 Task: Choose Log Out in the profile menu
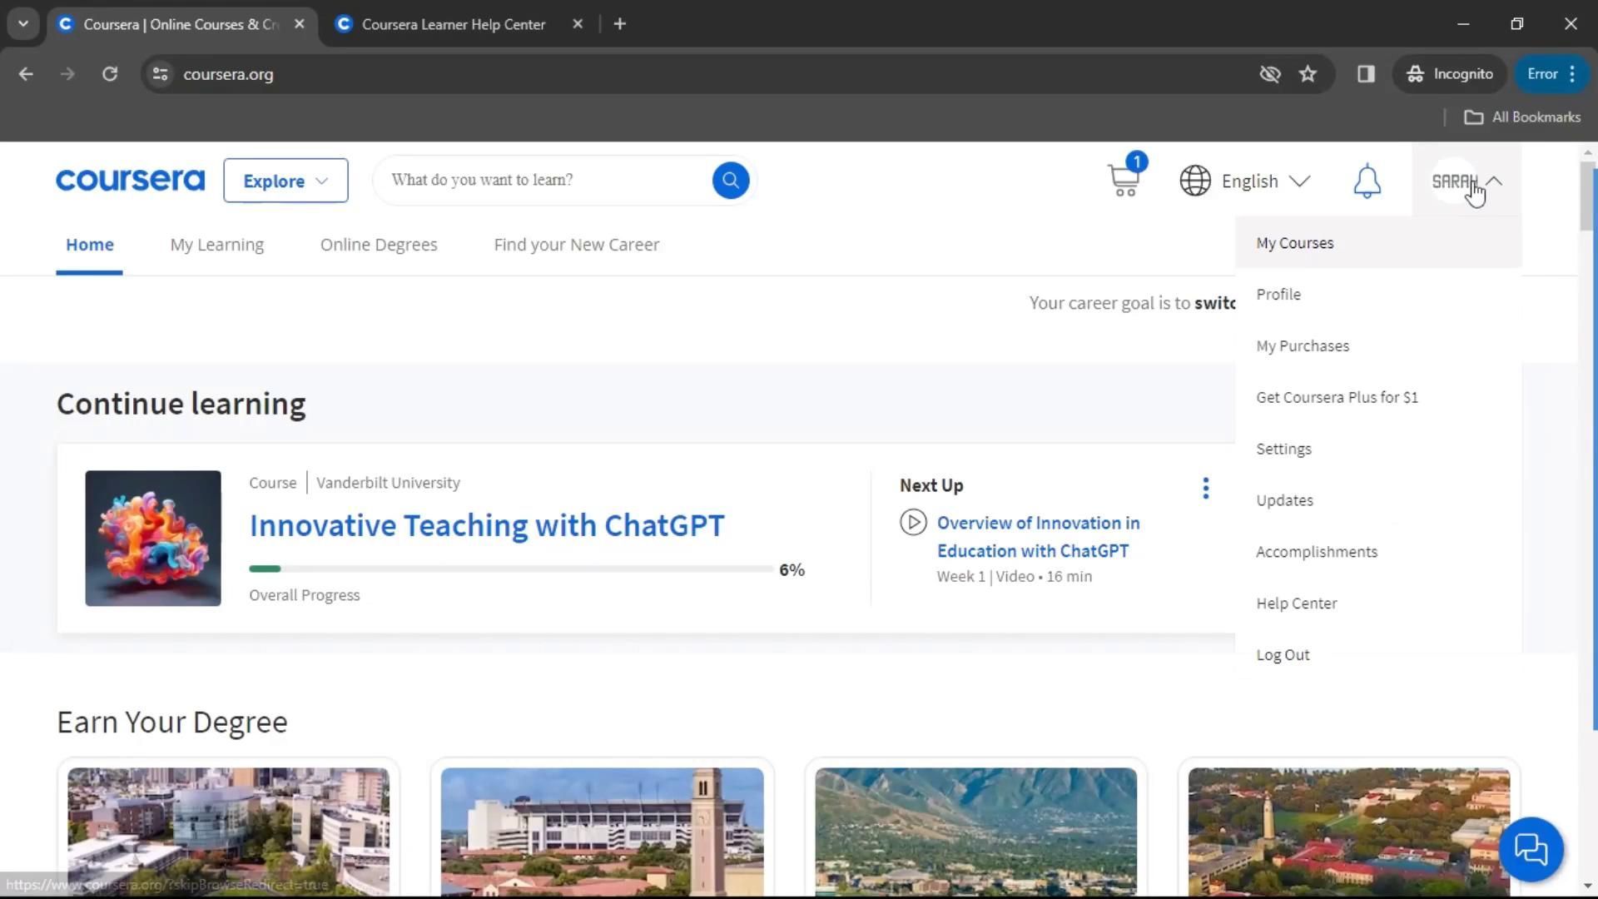click(1283, 655)
